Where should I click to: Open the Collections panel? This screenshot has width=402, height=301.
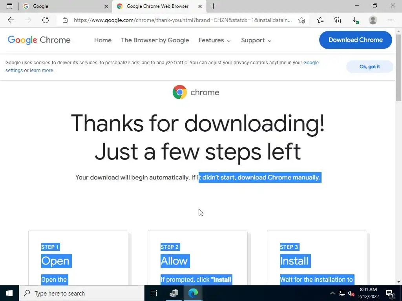(x=338, y=20)
